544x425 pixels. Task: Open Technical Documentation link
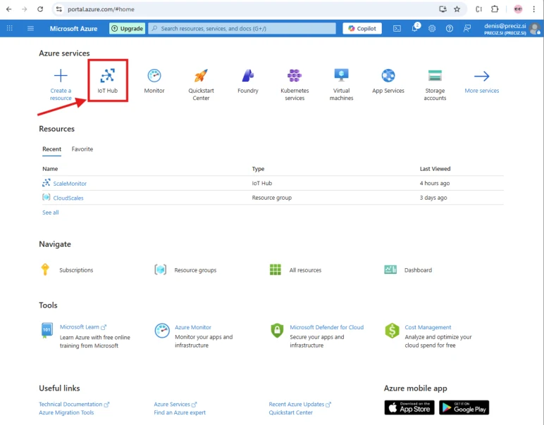click(74, 404)
